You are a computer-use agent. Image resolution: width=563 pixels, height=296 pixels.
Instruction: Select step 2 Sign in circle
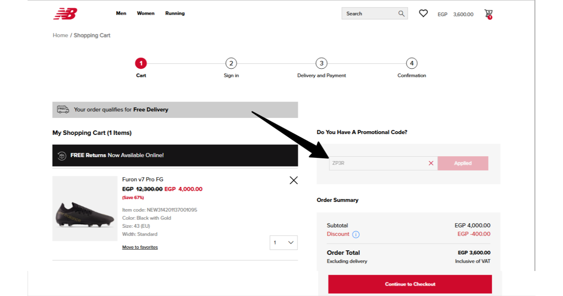[x=231, y=63]
